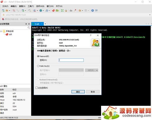Select the ssh session tree item
Image resolution: width=152 pixels, height=120 pixels.
[10, 34]
